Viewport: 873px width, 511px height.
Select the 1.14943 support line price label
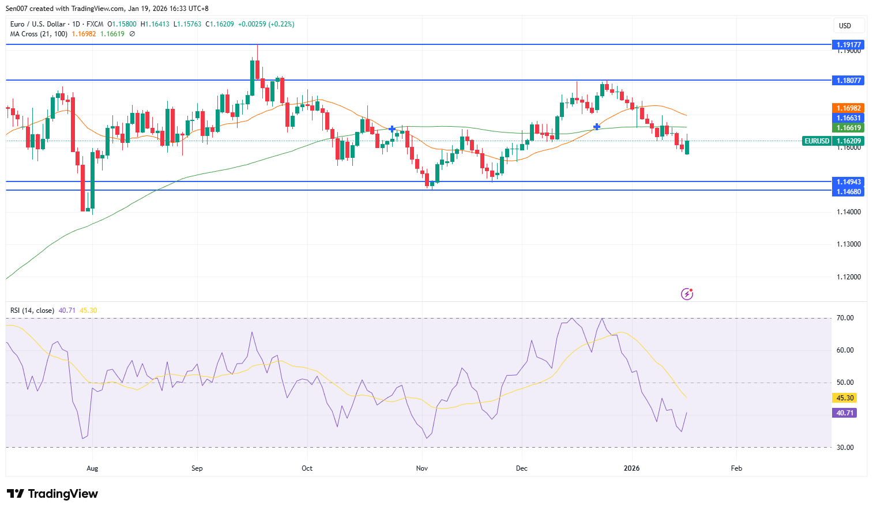(x=848, y=182)
